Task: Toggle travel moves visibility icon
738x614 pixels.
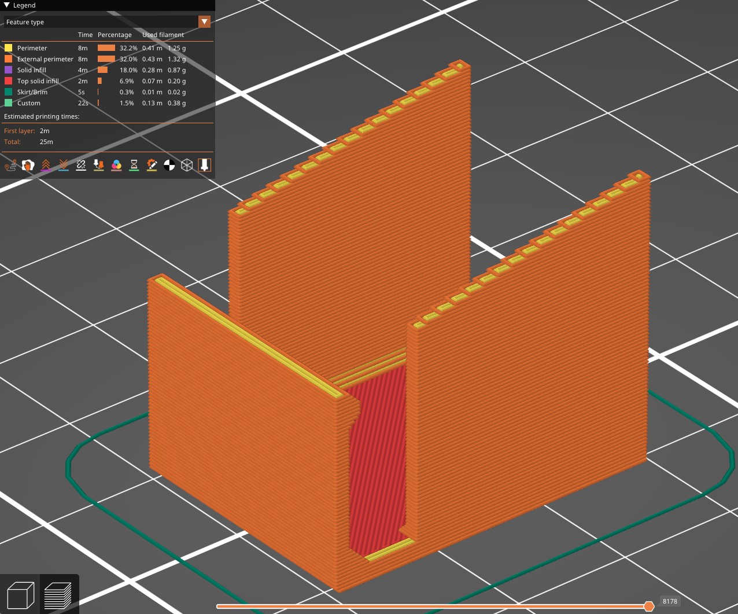Action: 10,166
